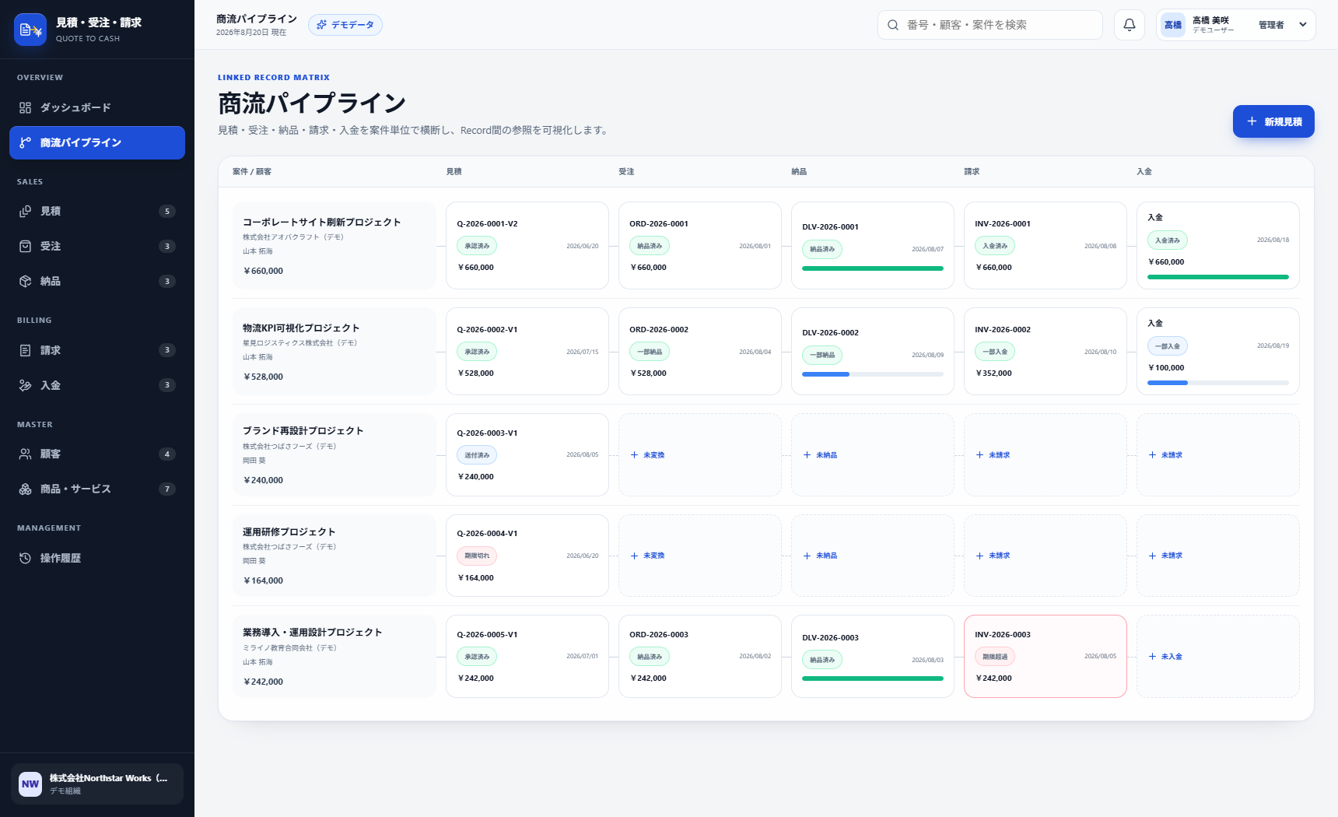Click 未変換 link for ブランド再設計プロジェクト
The width and height of the screenshot is (1338, 817).
click(648, 455)
